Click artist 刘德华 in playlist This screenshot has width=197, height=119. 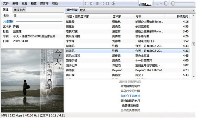click(116, 41)
